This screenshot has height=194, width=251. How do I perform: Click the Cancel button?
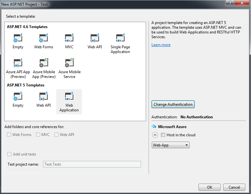[234, 187]
